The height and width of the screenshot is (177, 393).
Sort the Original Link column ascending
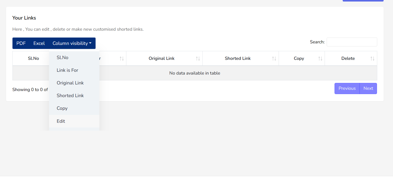198,58
